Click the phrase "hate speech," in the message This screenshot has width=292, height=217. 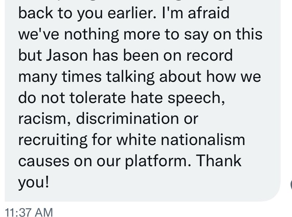click(x=178, y=98)
